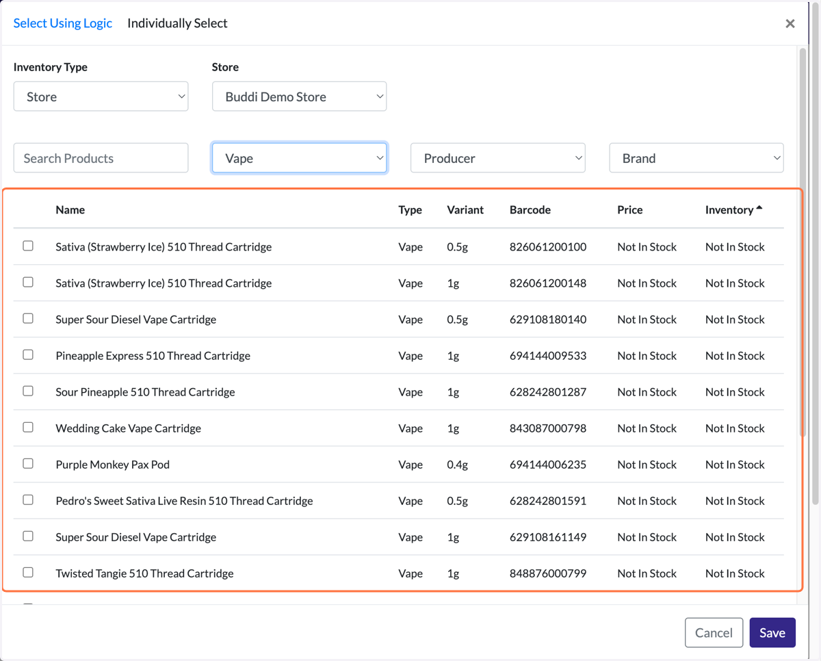
Task: Click barcode 826061200148
Action: pos(548,283)
